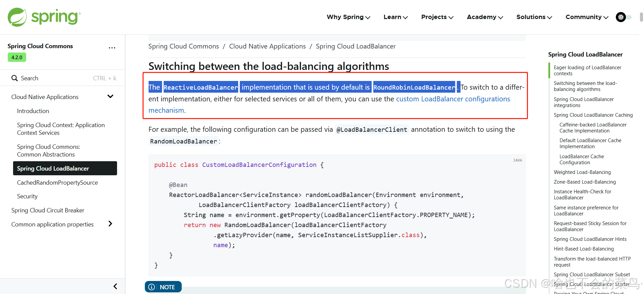Jump to Instance Health-Check for LoadBalancer
Viewport: 644px width, 294px height.
[x=582, y=195]
